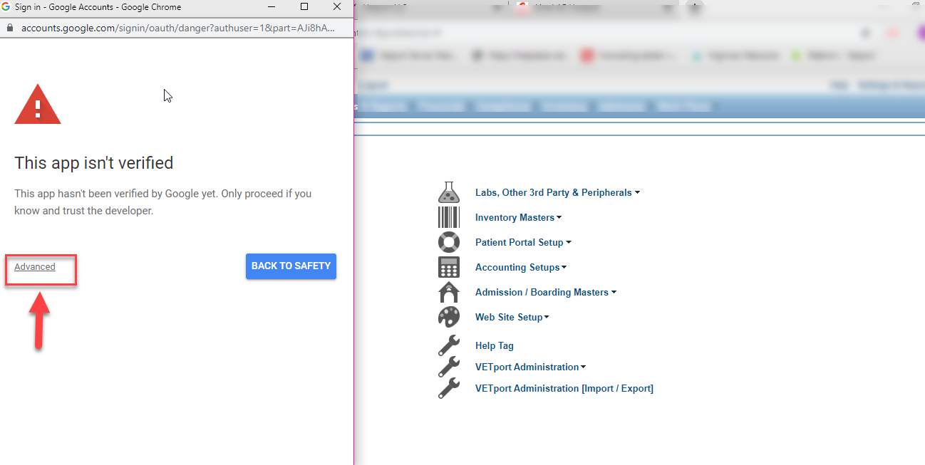Minimize the Google sign-in popup window
This screenshot has width=925, height=465.
point(272,7)
